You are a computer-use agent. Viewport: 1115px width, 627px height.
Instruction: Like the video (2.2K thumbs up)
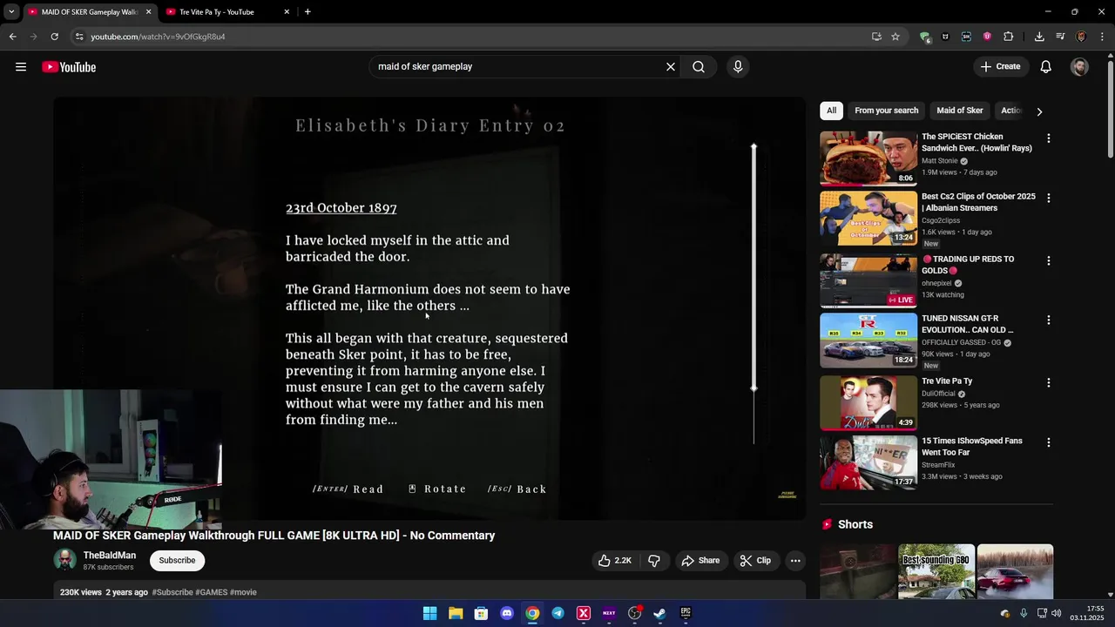coord(615,561)
